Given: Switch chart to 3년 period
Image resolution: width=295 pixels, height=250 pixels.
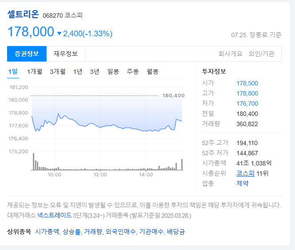Looking at the screenshot, I should click(x=95, y=72).
